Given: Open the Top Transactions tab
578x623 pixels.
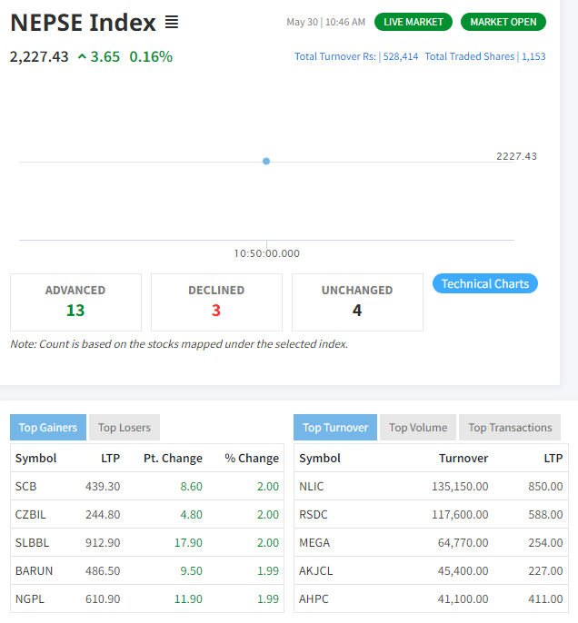Looking at the screenshot, I should 510,428.
